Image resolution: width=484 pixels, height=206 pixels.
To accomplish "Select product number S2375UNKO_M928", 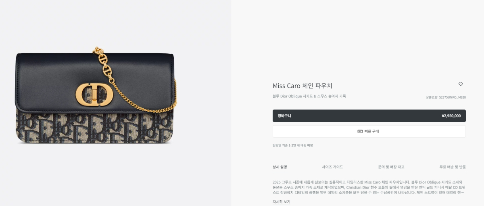I will tap(446, 97).
